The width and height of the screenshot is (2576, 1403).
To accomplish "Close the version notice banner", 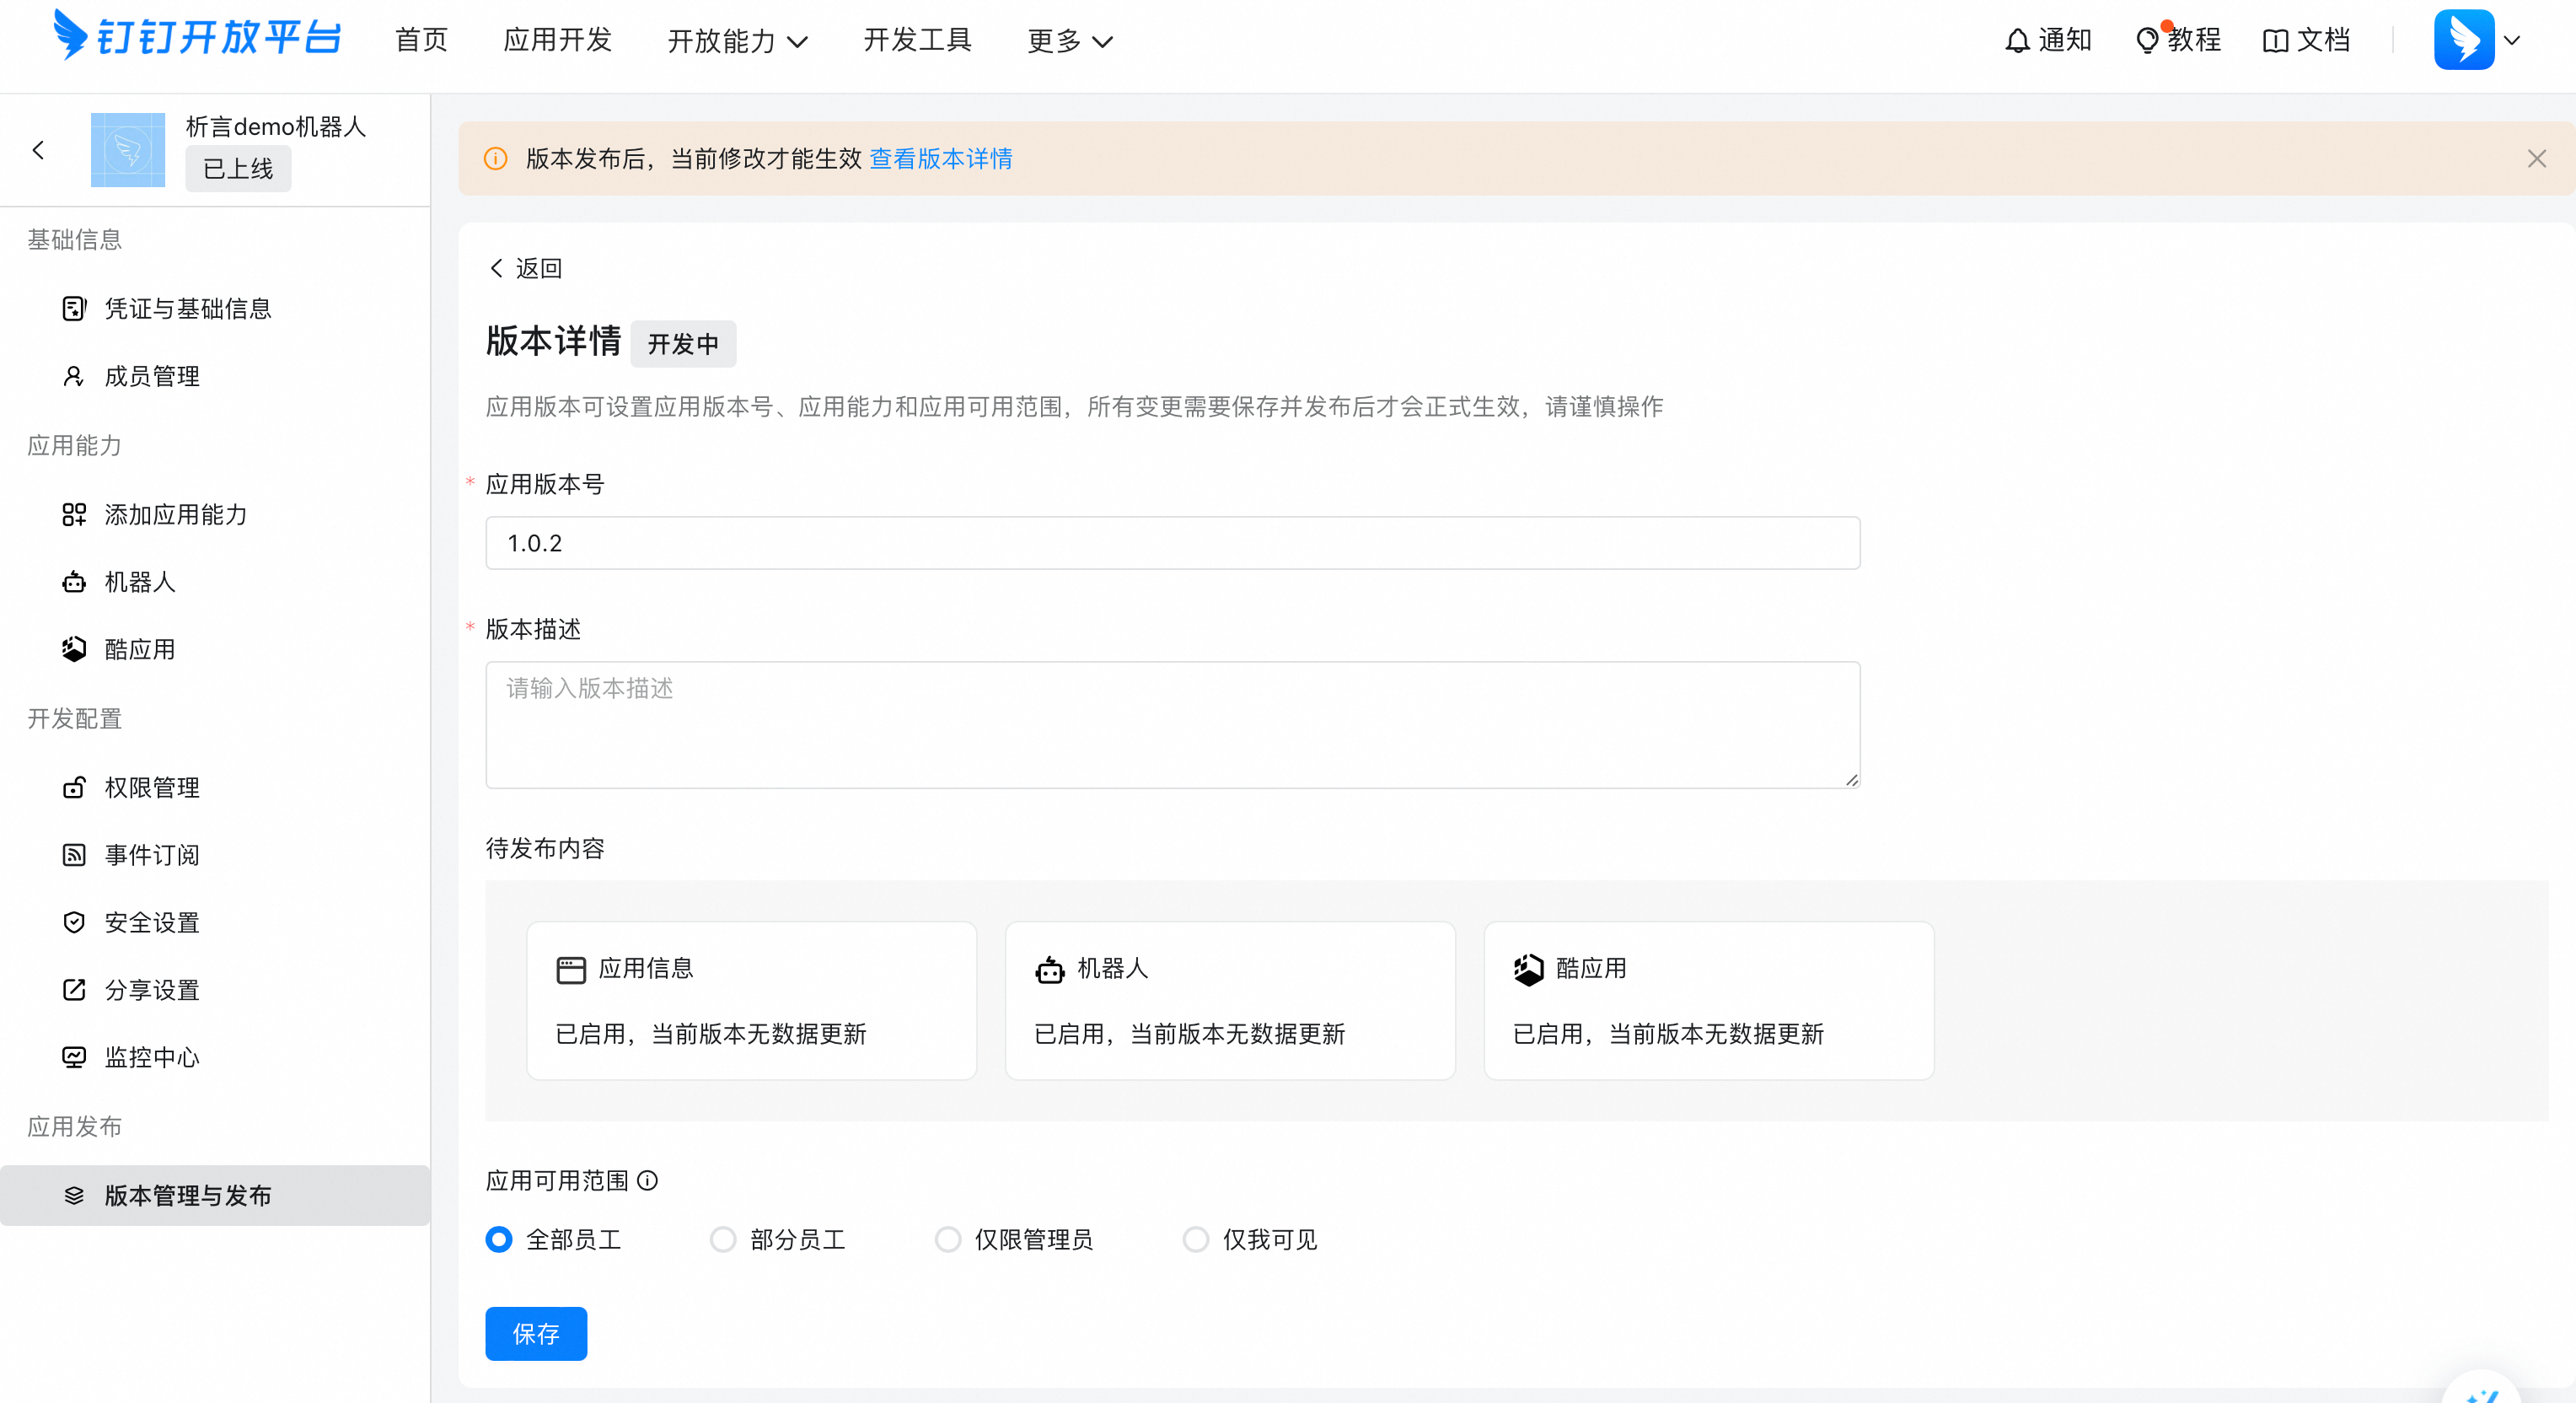I will (2537, 159).
